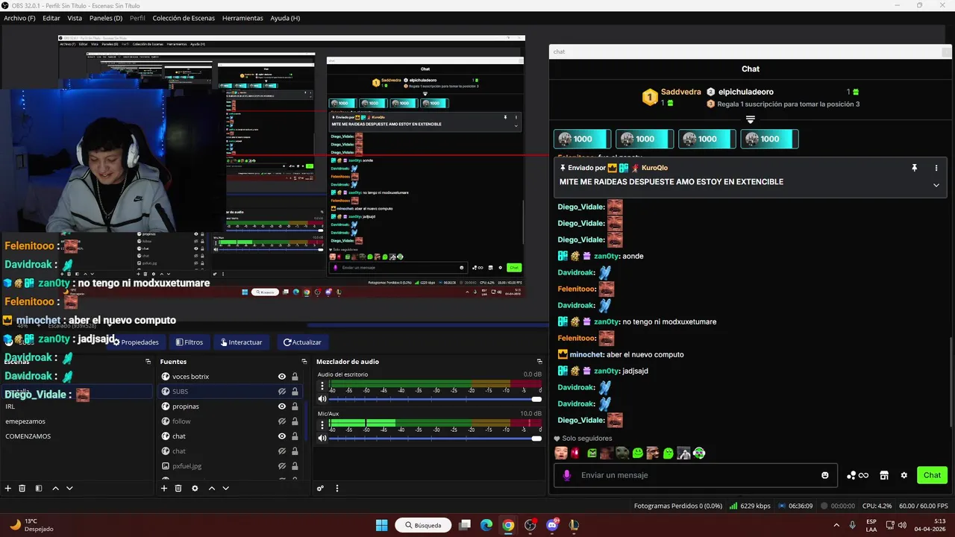Click the emoji picker in message box

coord(825,475)
